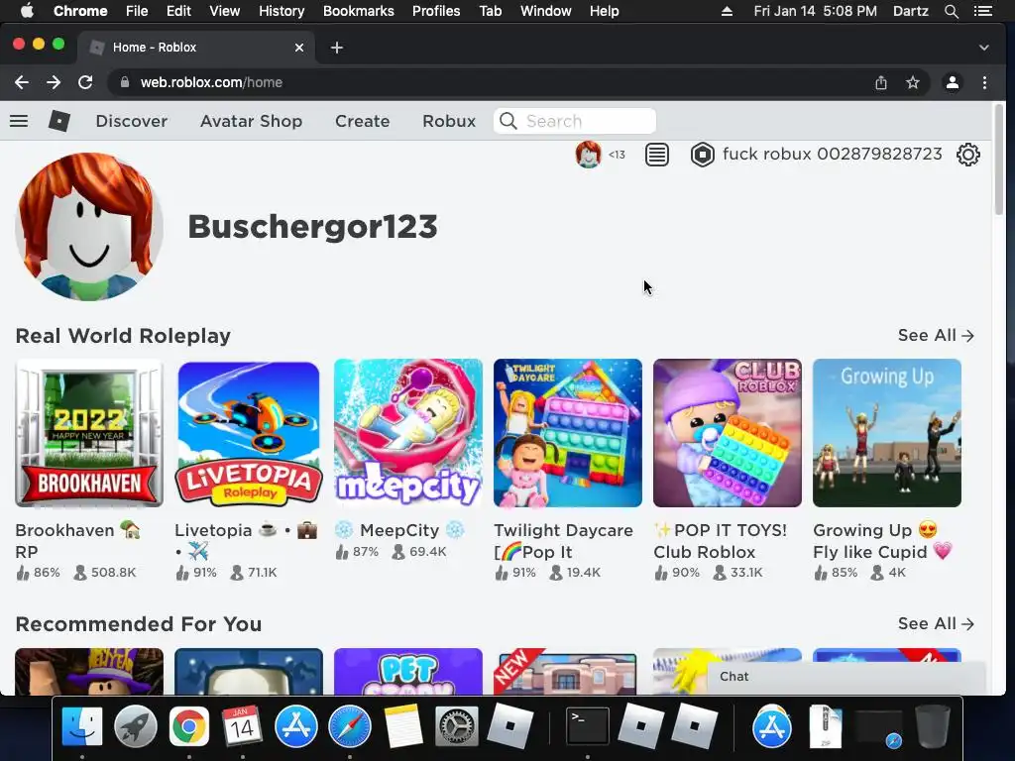Open Spotlight search in menu bar
The width and height of the screenshot is (1015, 761).
click(951, 11)
